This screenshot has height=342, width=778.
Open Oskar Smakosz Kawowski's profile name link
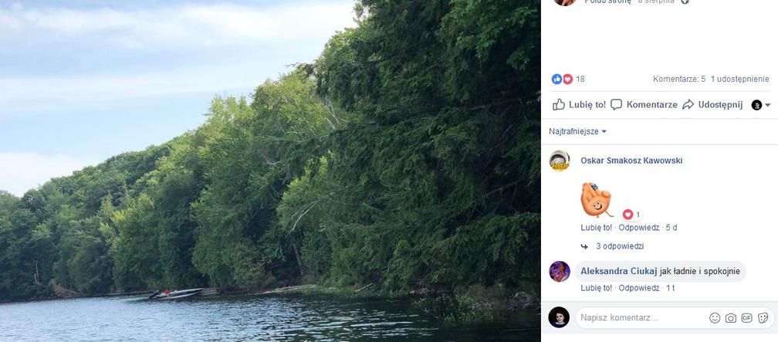pyautogui.click(x=631, y=161)
